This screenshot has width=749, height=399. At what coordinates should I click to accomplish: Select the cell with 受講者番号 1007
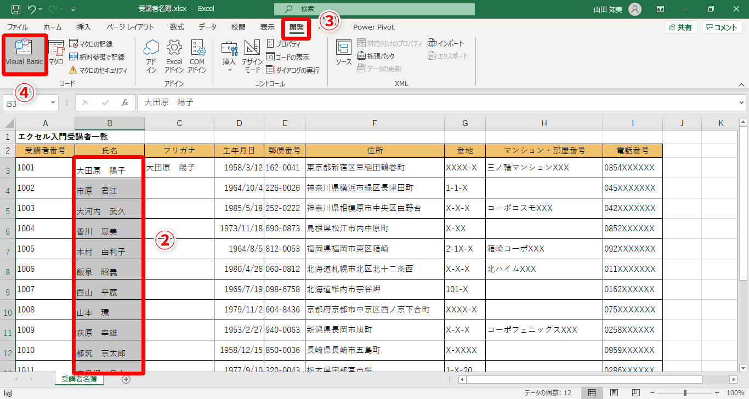click(x=45, y=289)
